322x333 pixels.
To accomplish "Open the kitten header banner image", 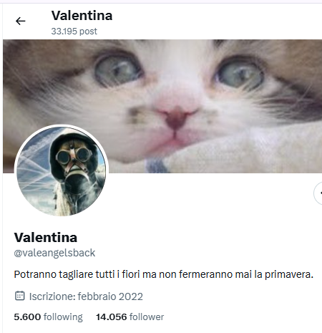I will [x=162, y=106].
